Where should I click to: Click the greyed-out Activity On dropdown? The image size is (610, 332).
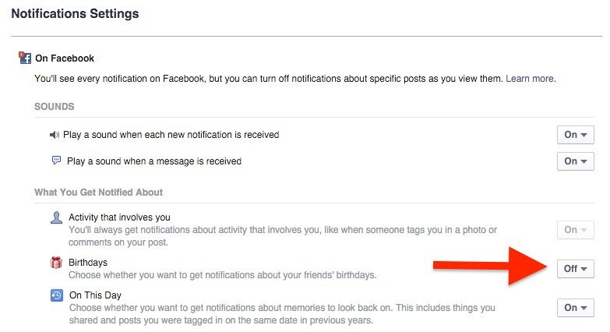click(576, 230)
